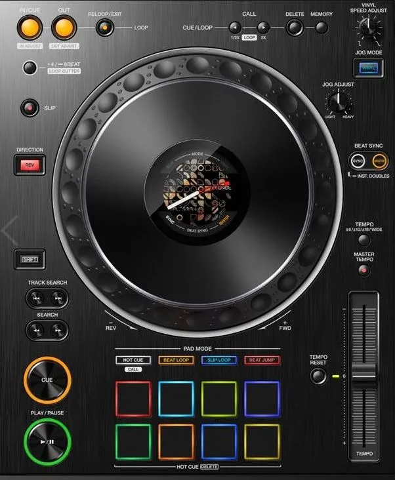Toggle the MASTER TEMPO button
This screenshot has width=395, height=480.
(364, 270)
